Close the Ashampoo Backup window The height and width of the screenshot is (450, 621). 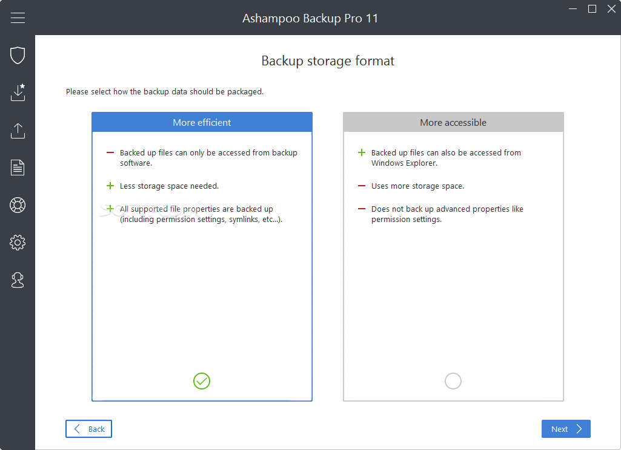[x=611, y=8]
